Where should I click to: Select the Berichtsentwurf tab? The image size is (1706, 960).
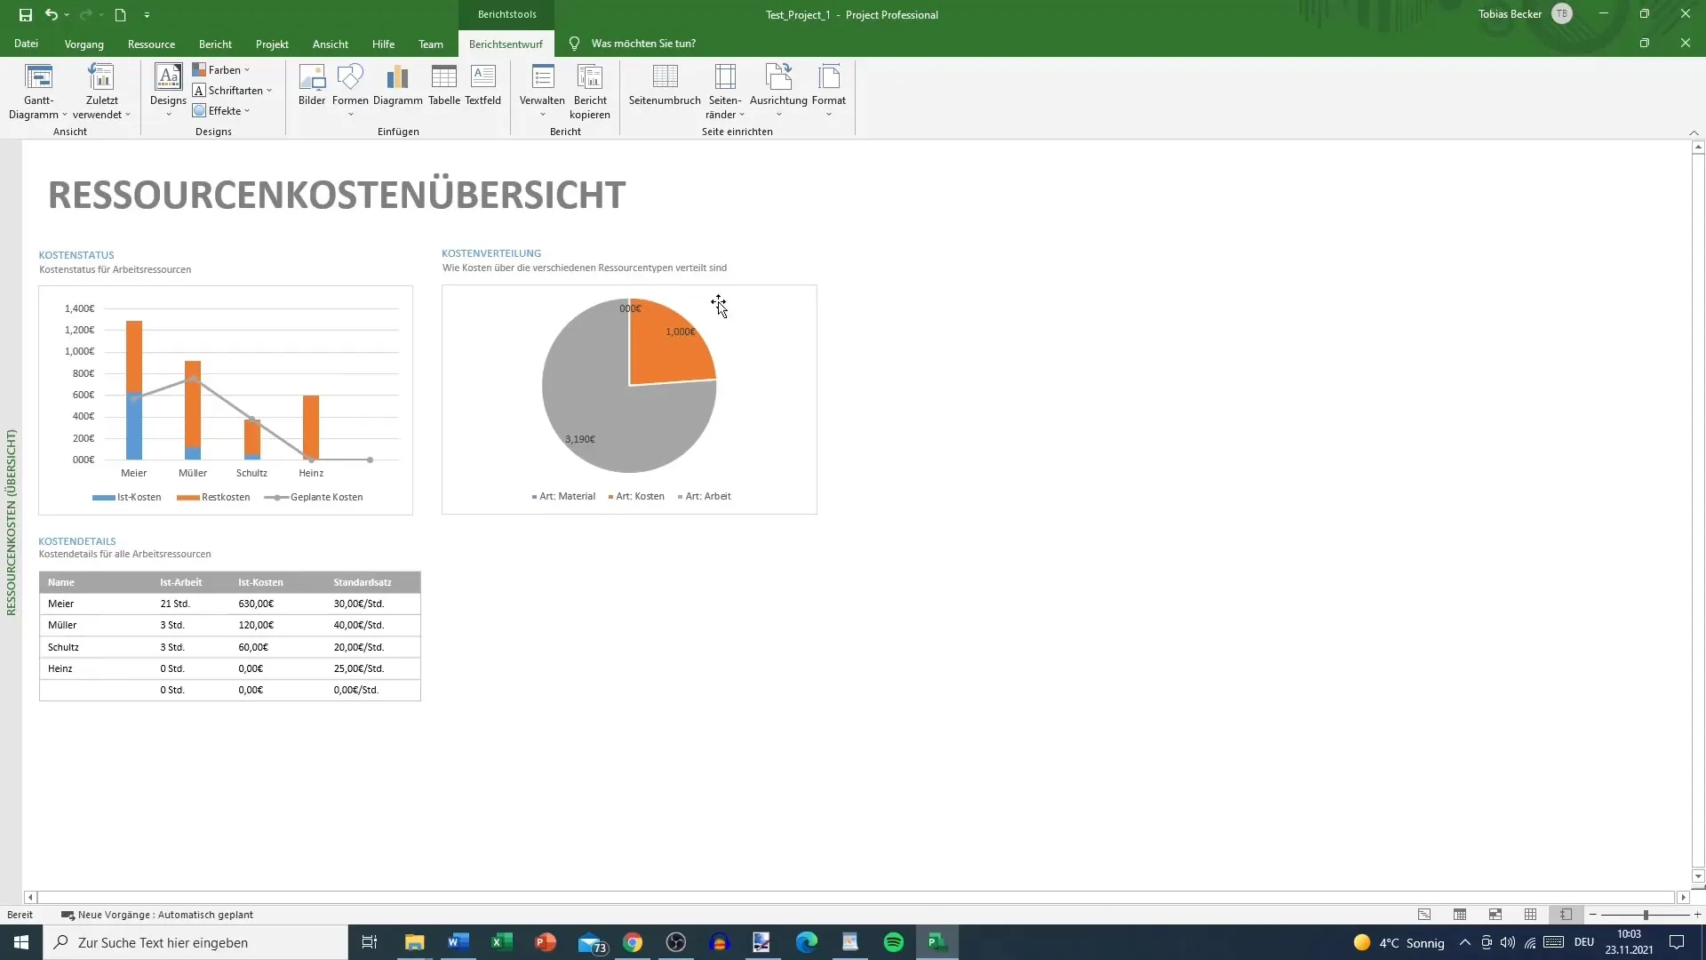pyautogui.click(x=506, y=44)
